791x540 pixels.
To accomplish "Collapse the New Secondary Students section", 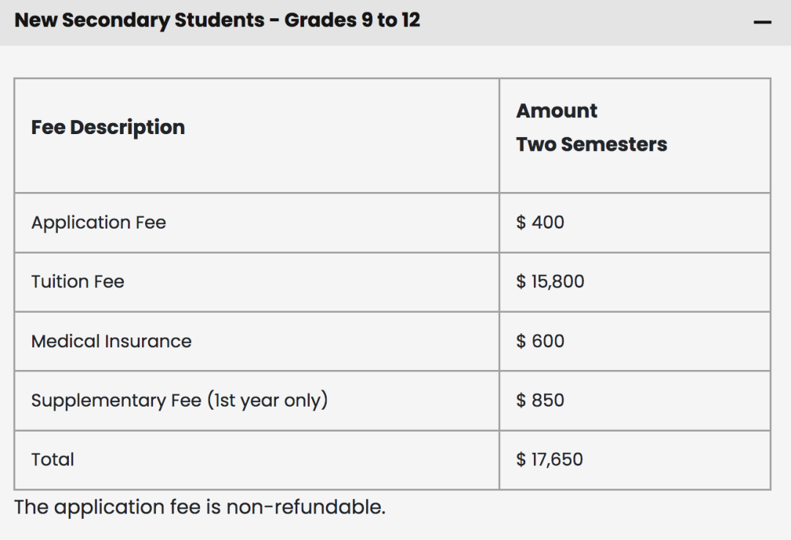I will coord(762,22).
